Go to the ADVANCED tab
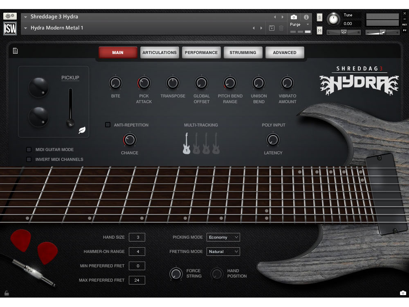The image size is (409, 307). (285, 52)
